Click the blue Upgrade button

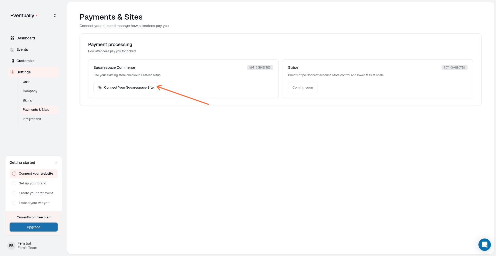(x=34, y=227)
